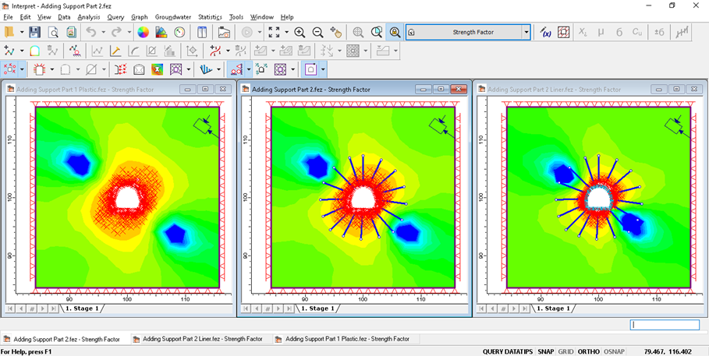The image size is (709, 356).
Task: Click the Zoom In magnifier icon
Action: (x=300, y=33)
